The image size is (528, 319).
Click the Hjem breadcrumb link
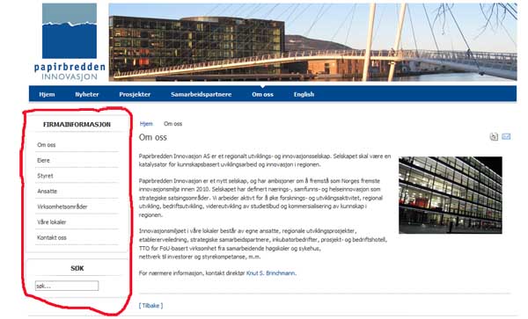(x=146, y=124)
